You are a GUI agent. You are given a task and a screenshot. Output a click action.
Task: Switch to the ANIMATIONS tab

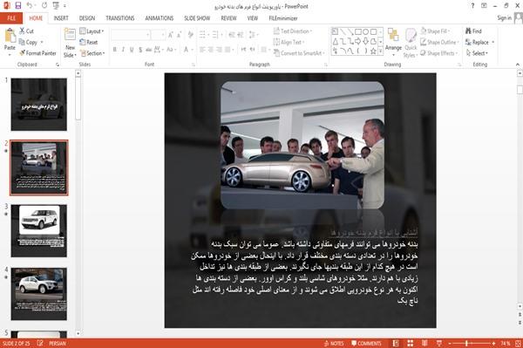(160, 18)
